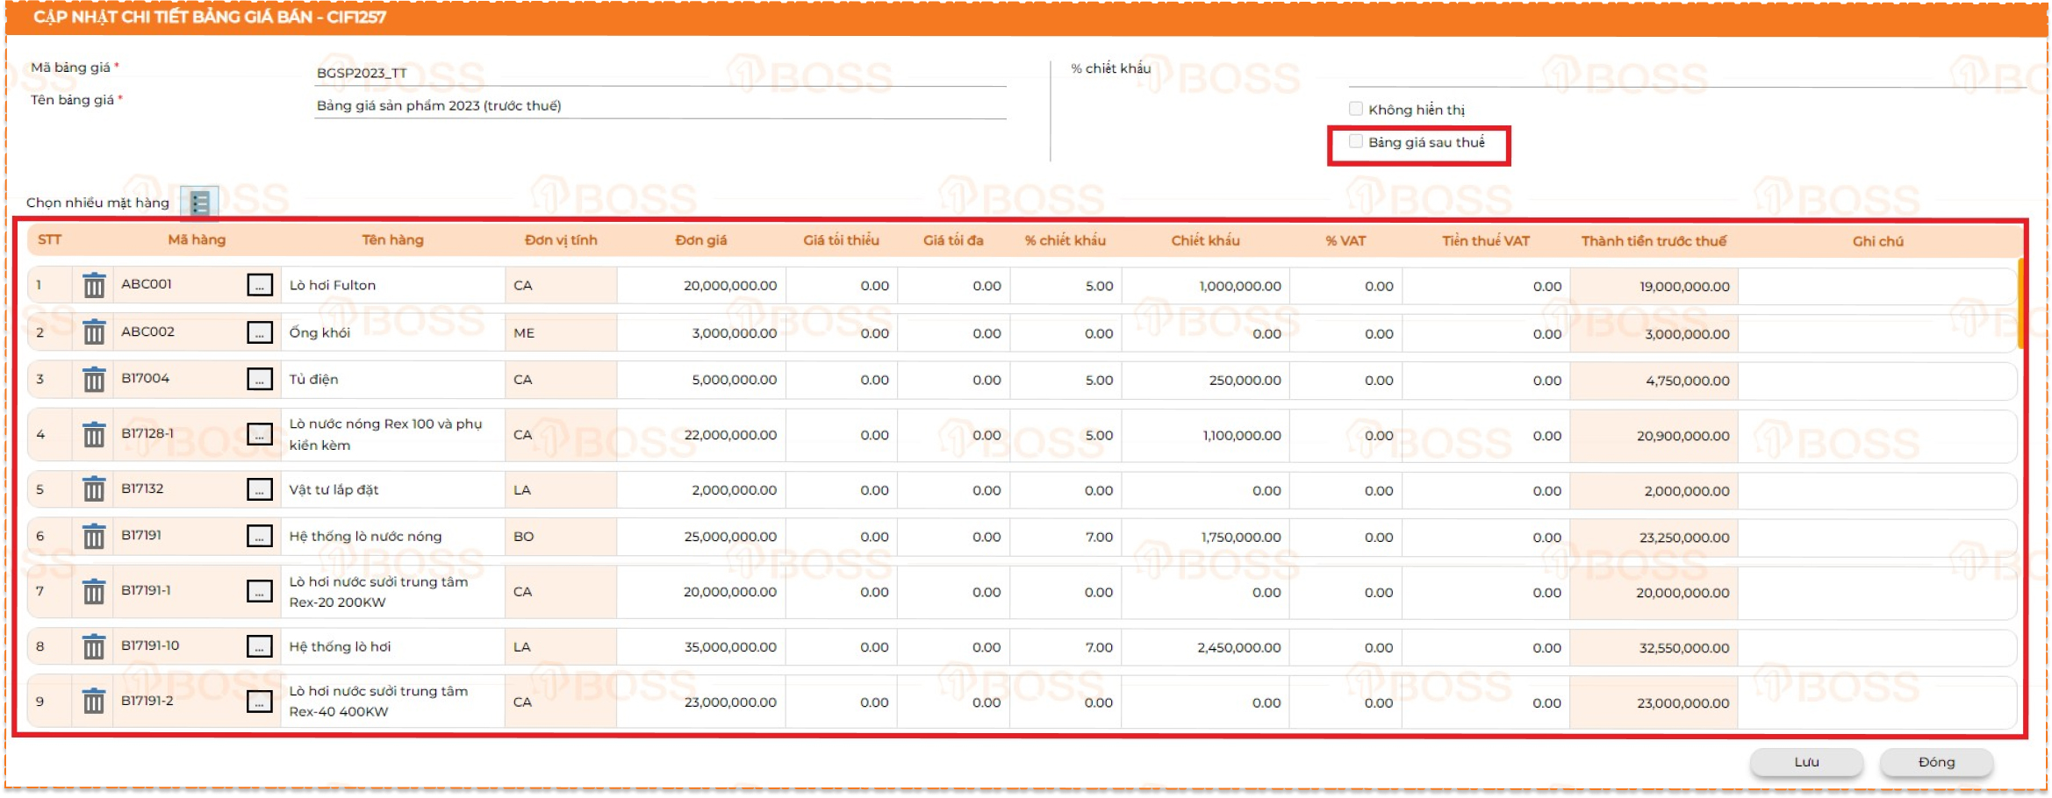Remove item B17191 via trash icon

(x=94, y=537)
